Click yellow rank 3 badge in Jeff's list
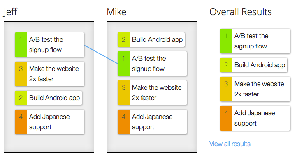The height and width of the screenshot is (158, 297). [x=21, y=74]
